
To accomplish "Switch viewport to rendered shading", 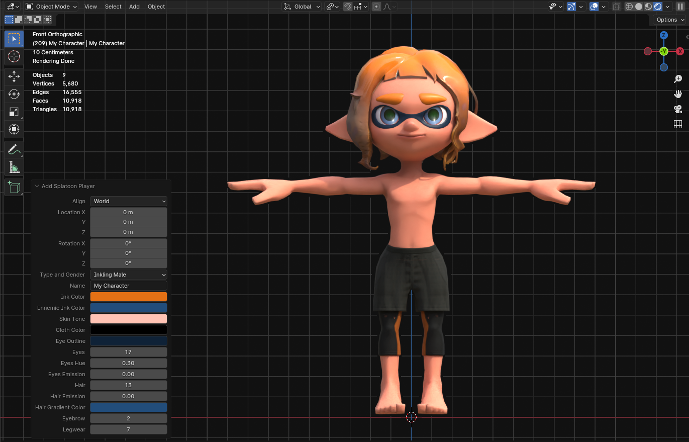I will click(x=657, y=7).
